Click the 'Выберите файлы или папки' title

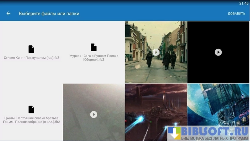coord(49,14)
